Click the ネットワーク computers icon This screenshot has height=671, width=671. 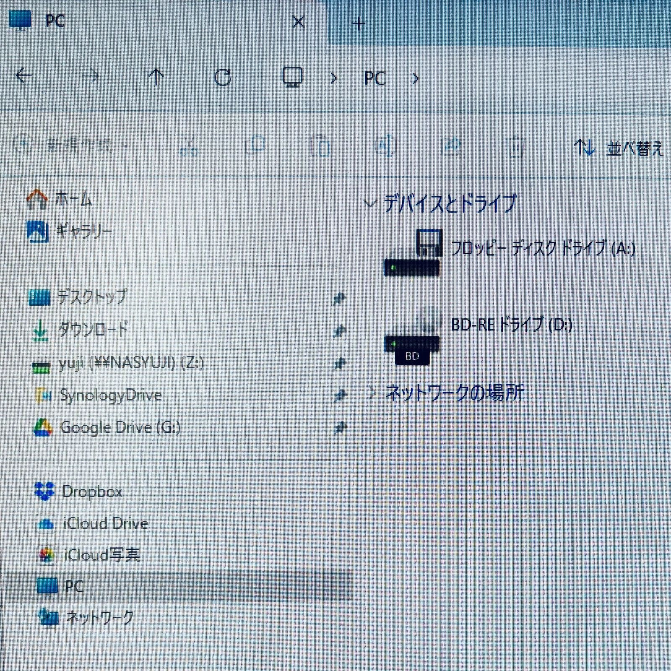pyautogui.click(x=48, y=618)
